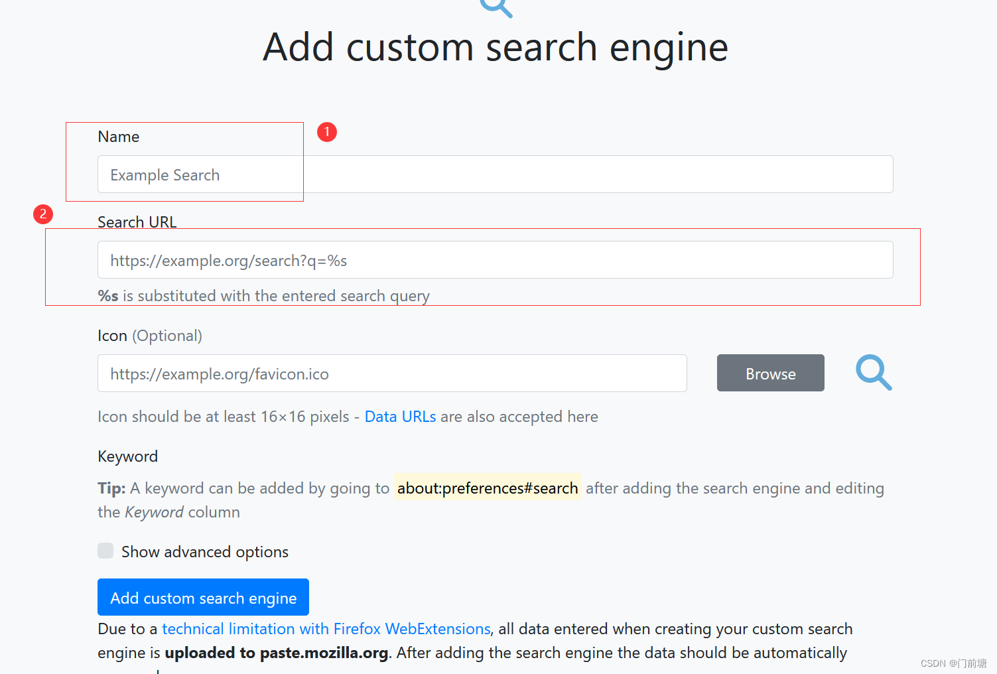The height and width of the screenshot is (674, 997).
Task: Focus the Name input field
Action: point(495,174)
